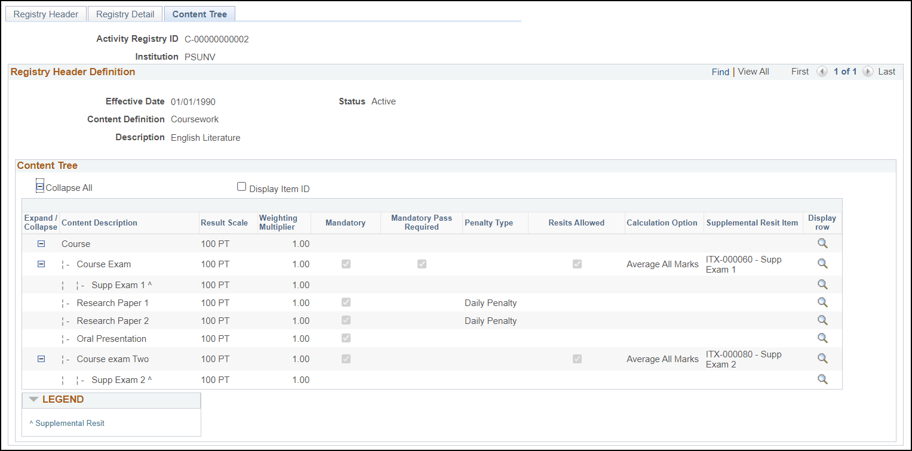Open display row magnifier for Oral Presentation
The width and height of the screenshot is (912, 451).
822,338
